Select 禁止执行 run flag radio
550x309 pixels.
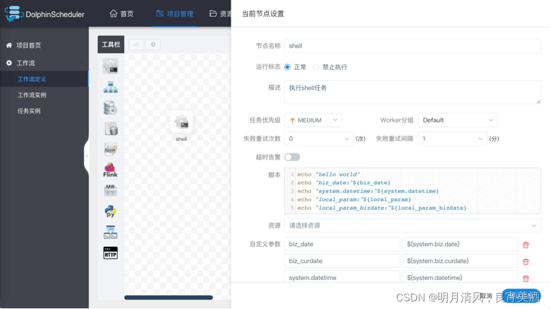click(315, 67)
